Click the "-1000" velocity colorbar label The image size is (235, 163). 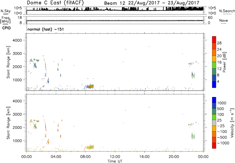[x=223, y=143]
